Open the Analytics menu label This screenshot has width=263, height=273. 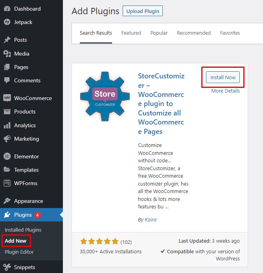[25, 126]
